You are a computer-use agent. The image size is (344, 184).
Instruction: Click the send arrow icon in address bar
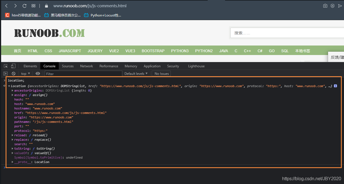tap(340, 6)
